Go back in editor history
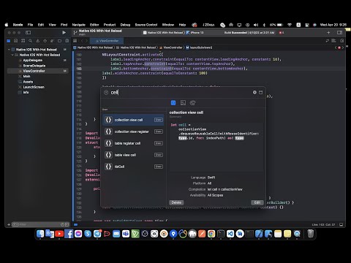 click(x=82, y=41)
